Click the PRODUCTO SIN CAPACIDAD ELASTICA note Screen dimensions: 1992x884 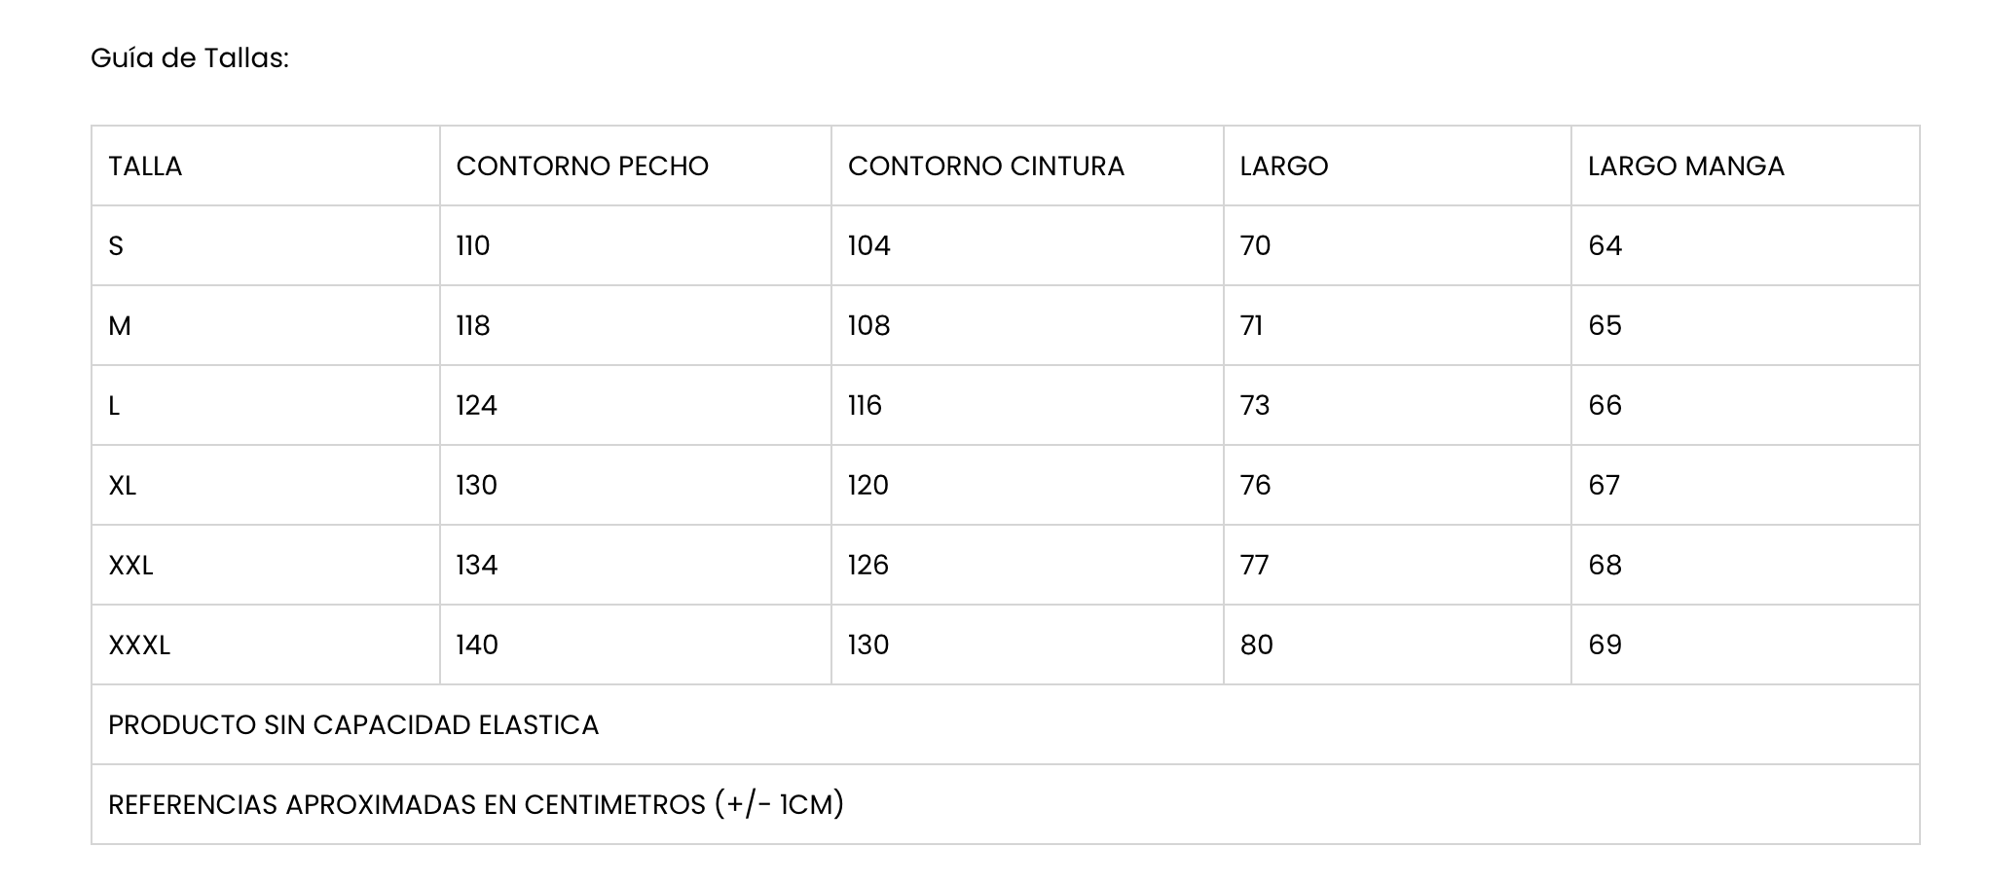coord(353,725)
